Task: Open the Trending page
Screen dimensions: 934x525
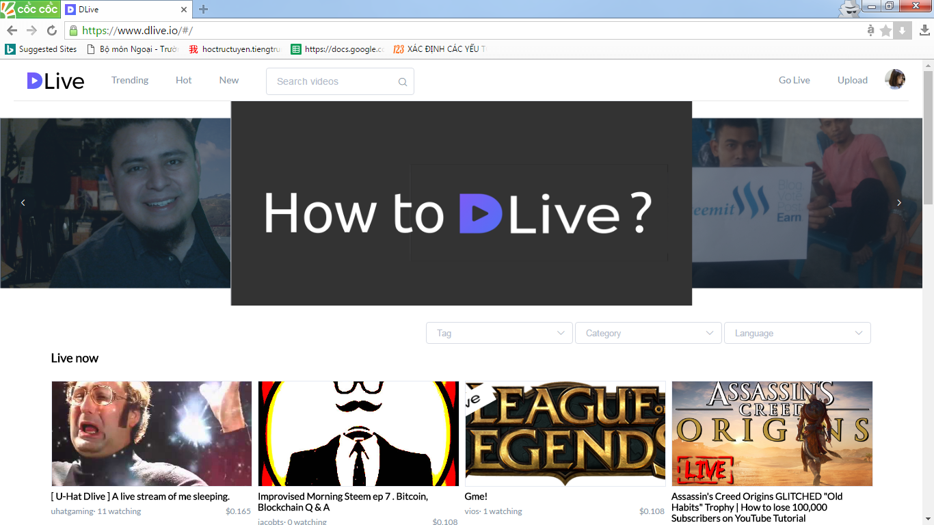Action: click(130, 80)
